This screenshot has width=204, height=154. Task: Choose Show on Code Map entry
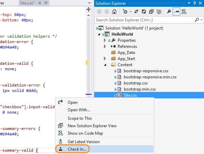85,133
